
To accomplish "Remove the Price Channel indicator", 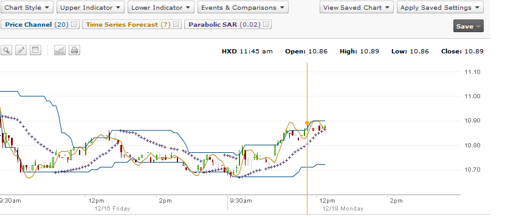I will (74, 24).
